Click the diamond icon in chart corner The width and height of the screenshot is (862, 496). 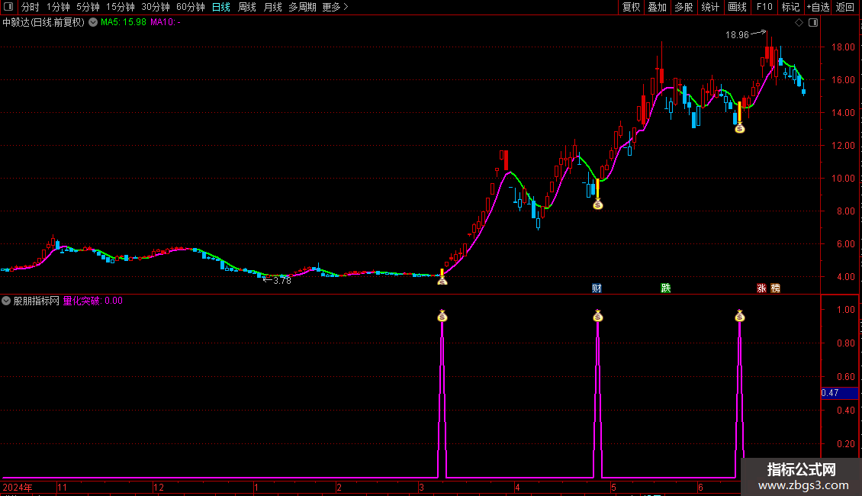click(799, 23)
